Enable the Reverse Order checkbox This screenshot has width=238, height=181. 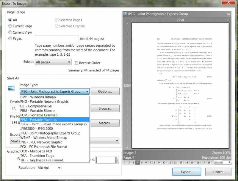click(x=76, y=62)
